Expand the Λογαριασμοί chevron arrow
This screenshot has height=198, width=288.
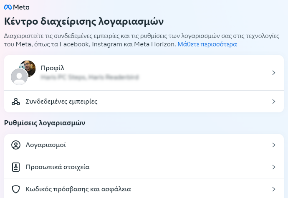[x=274, y=145]
